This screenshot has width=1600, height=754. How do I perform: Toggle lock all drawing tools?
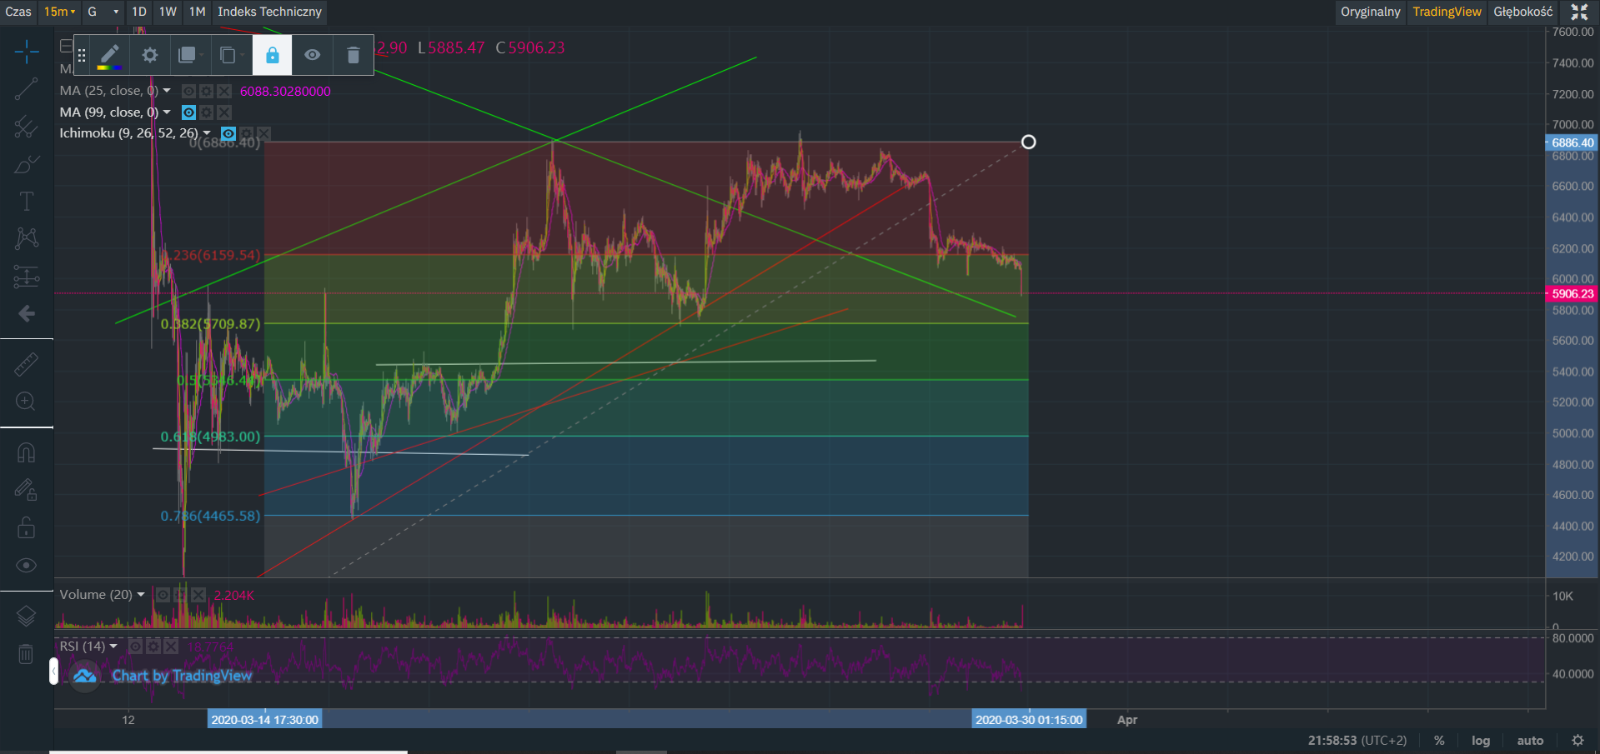[x=26, y=527]
